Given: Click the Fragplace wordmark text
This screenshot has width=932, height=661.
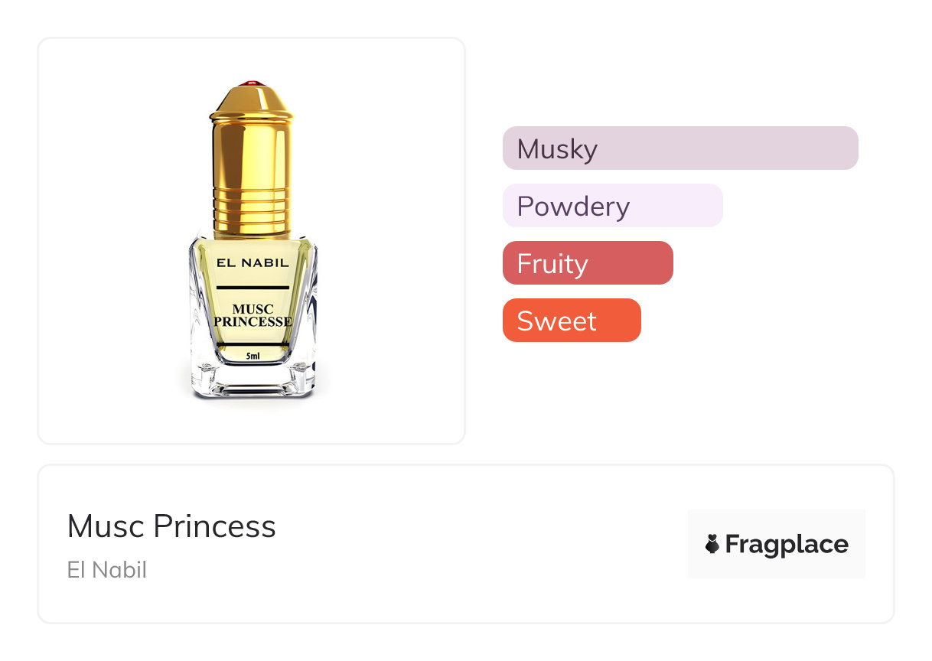Looking at the screenshot, I should tap(786, 545).
